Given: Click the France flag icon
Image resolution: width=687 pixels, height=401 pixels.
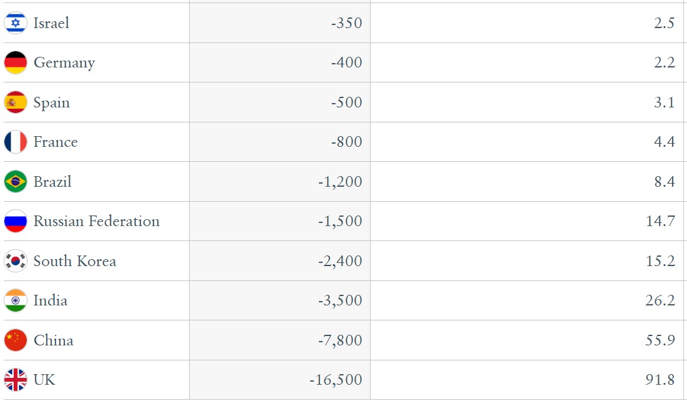Looking at the screenshot, I should pos(16,142).
